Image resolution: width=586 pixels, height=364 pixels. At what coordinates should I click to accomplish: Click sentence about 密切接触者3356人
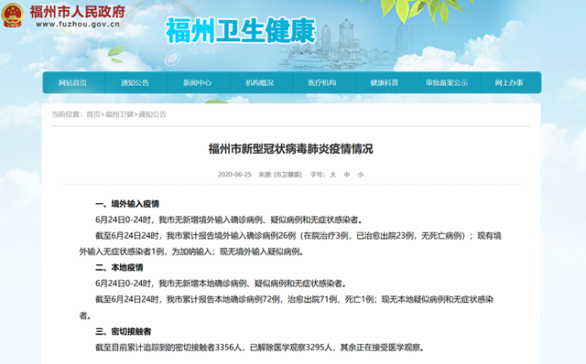click(x=260, y=348)
